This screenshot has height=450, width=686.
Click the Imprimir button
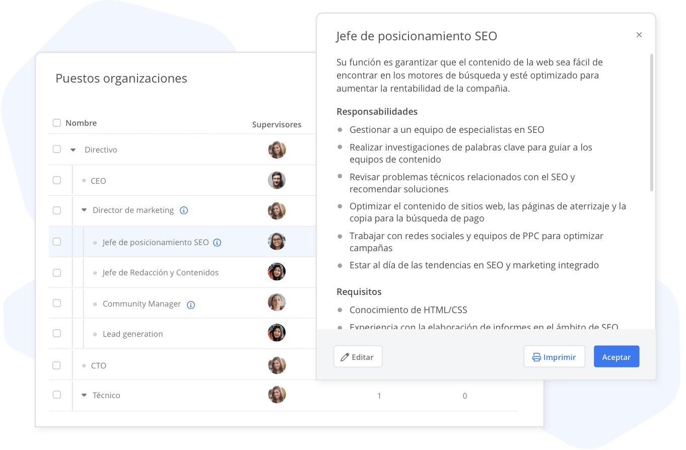(x=554, y=356)
